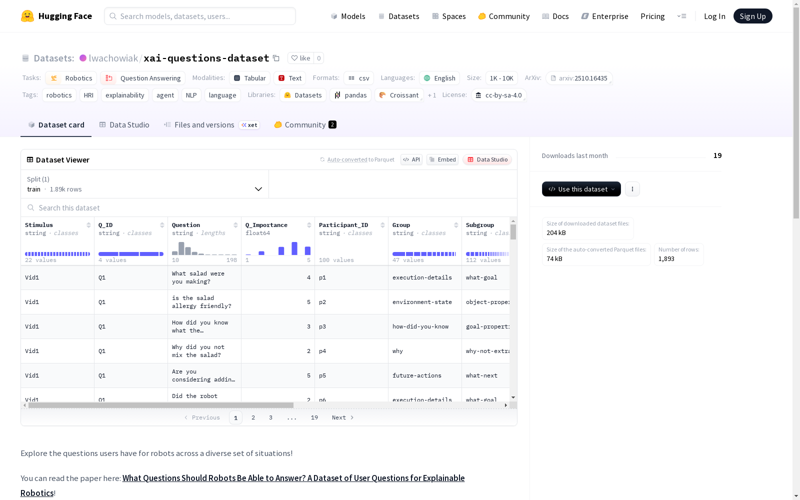Sort by the Question column arrows
The width and height of the screenshot is (800, 500).
[235, 225]
